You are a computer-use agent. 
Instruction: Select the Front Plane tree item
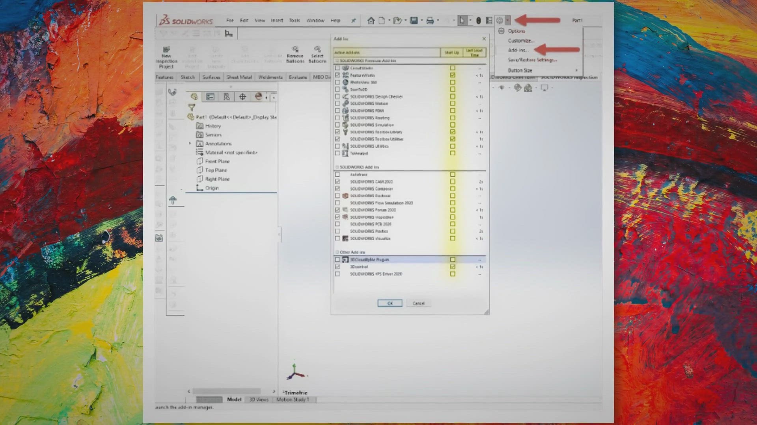217,161
